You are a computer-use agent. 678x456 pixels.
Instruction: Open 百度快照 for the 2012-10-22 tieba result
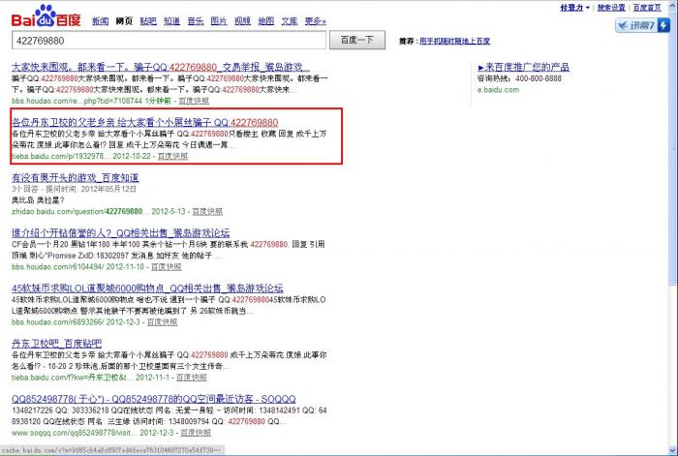pyautogui.click(x=172, y=156)
